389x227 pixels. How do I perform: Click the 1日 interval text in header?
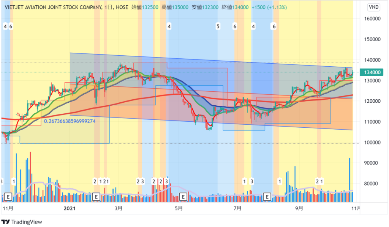(x=108, y=7)
